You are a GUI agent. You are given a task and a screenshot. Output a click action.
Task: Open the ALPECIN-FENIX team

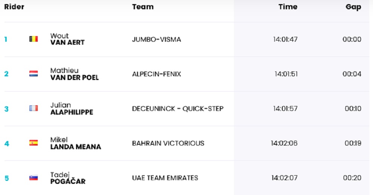(x=156, y=74)
